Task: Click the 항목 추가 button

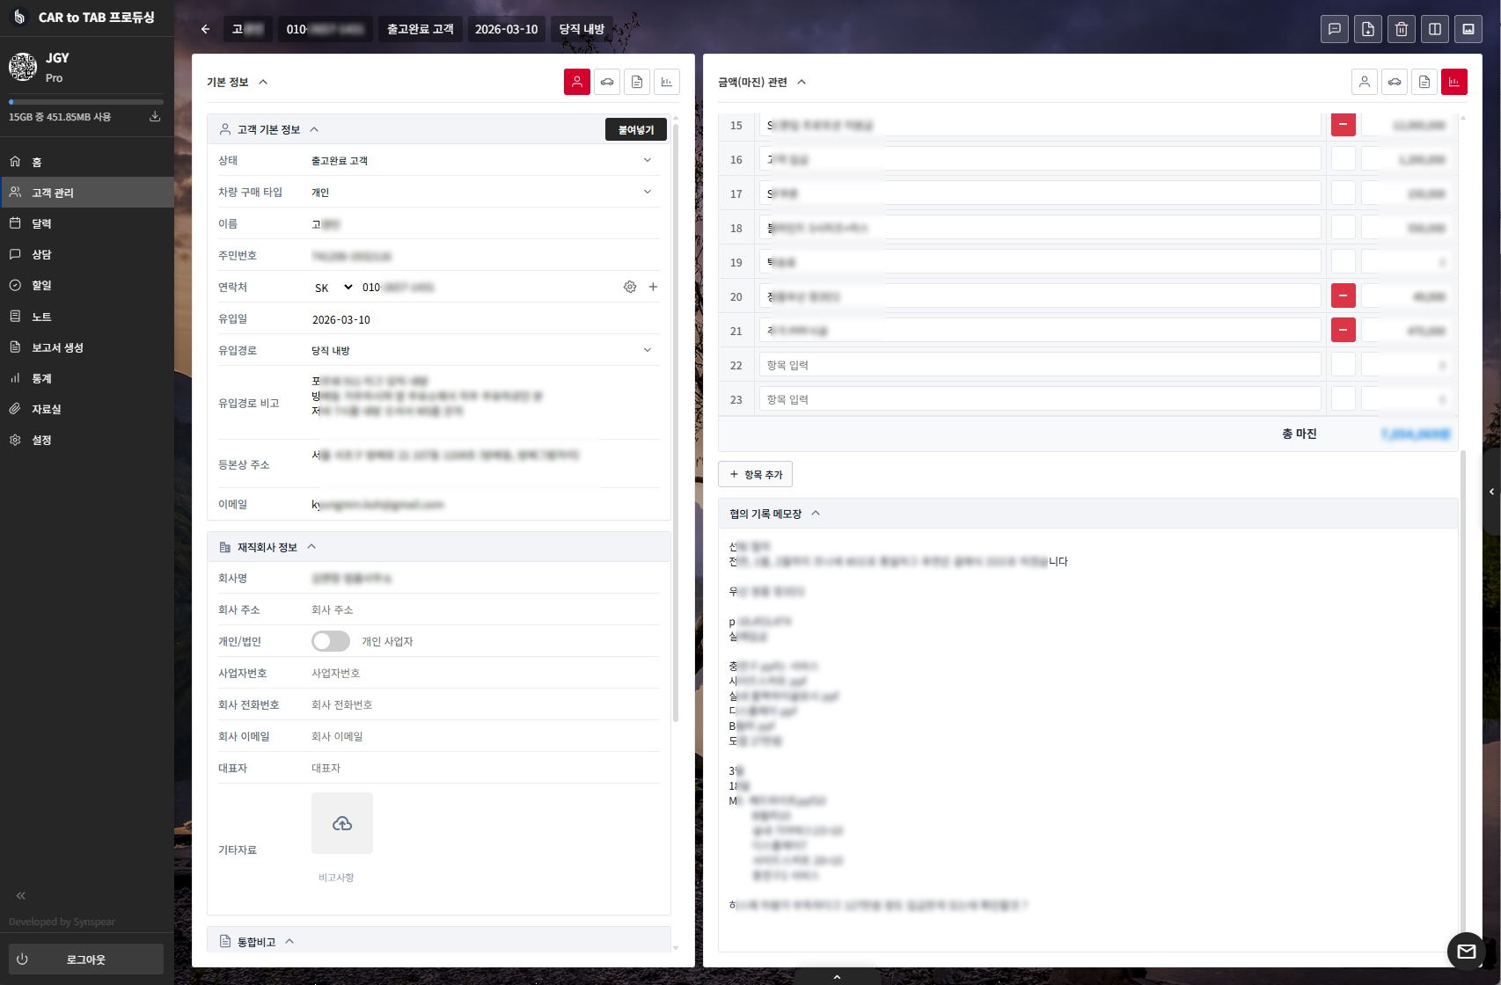Action: (x=755, y=474)
